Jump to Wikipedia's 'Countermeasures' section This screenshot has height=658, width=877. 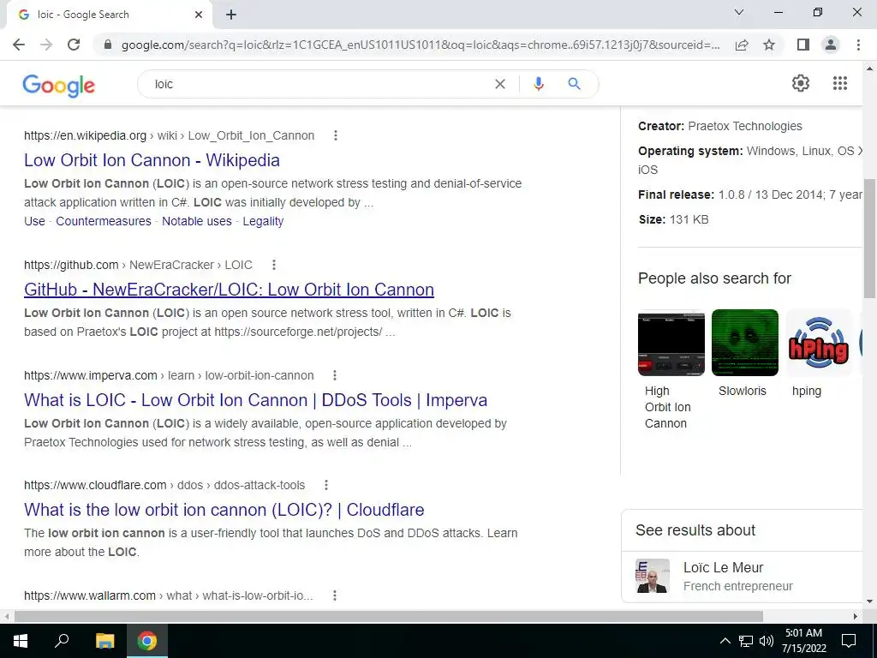(104, 221)
